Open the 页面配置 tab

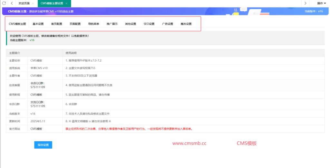(x=75, y=24)
